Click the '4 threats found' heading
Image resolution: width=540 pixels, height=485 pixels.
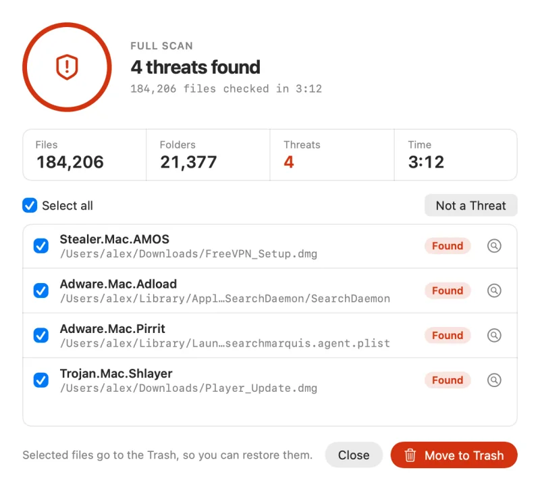pyautogui.click(x=195, y=67)
